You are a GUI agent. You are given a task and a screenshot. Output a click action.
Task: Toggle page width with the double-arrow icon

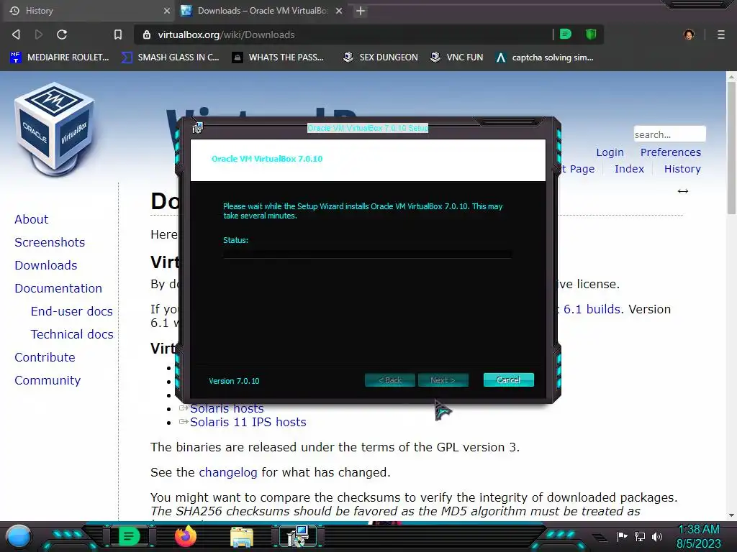[x=682, y=191]
